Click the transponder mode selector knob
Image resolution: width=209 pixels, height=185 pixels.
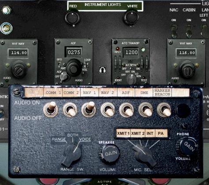tap(132, 79)
